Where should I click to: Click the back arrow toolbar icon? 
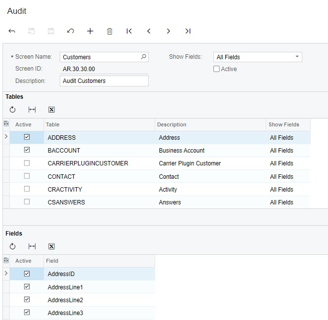tap(12, 31)
